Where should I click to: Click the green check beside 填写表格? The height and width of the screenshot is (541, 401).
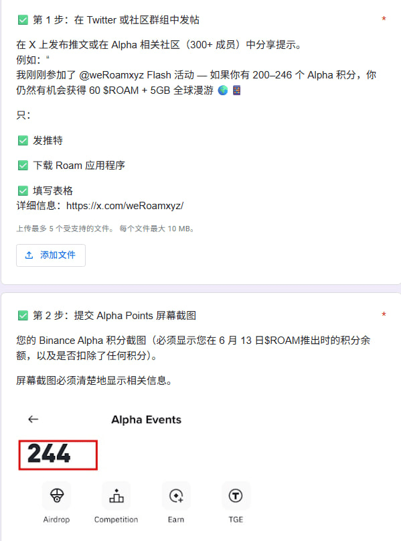point(23,190)
